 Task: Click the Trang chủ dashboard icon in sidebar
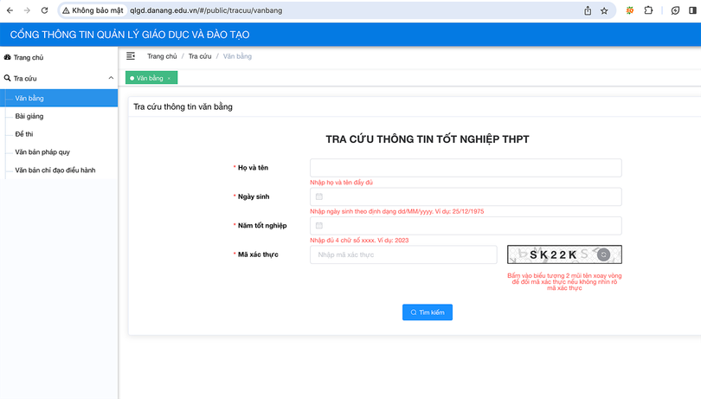pos(7,57)
